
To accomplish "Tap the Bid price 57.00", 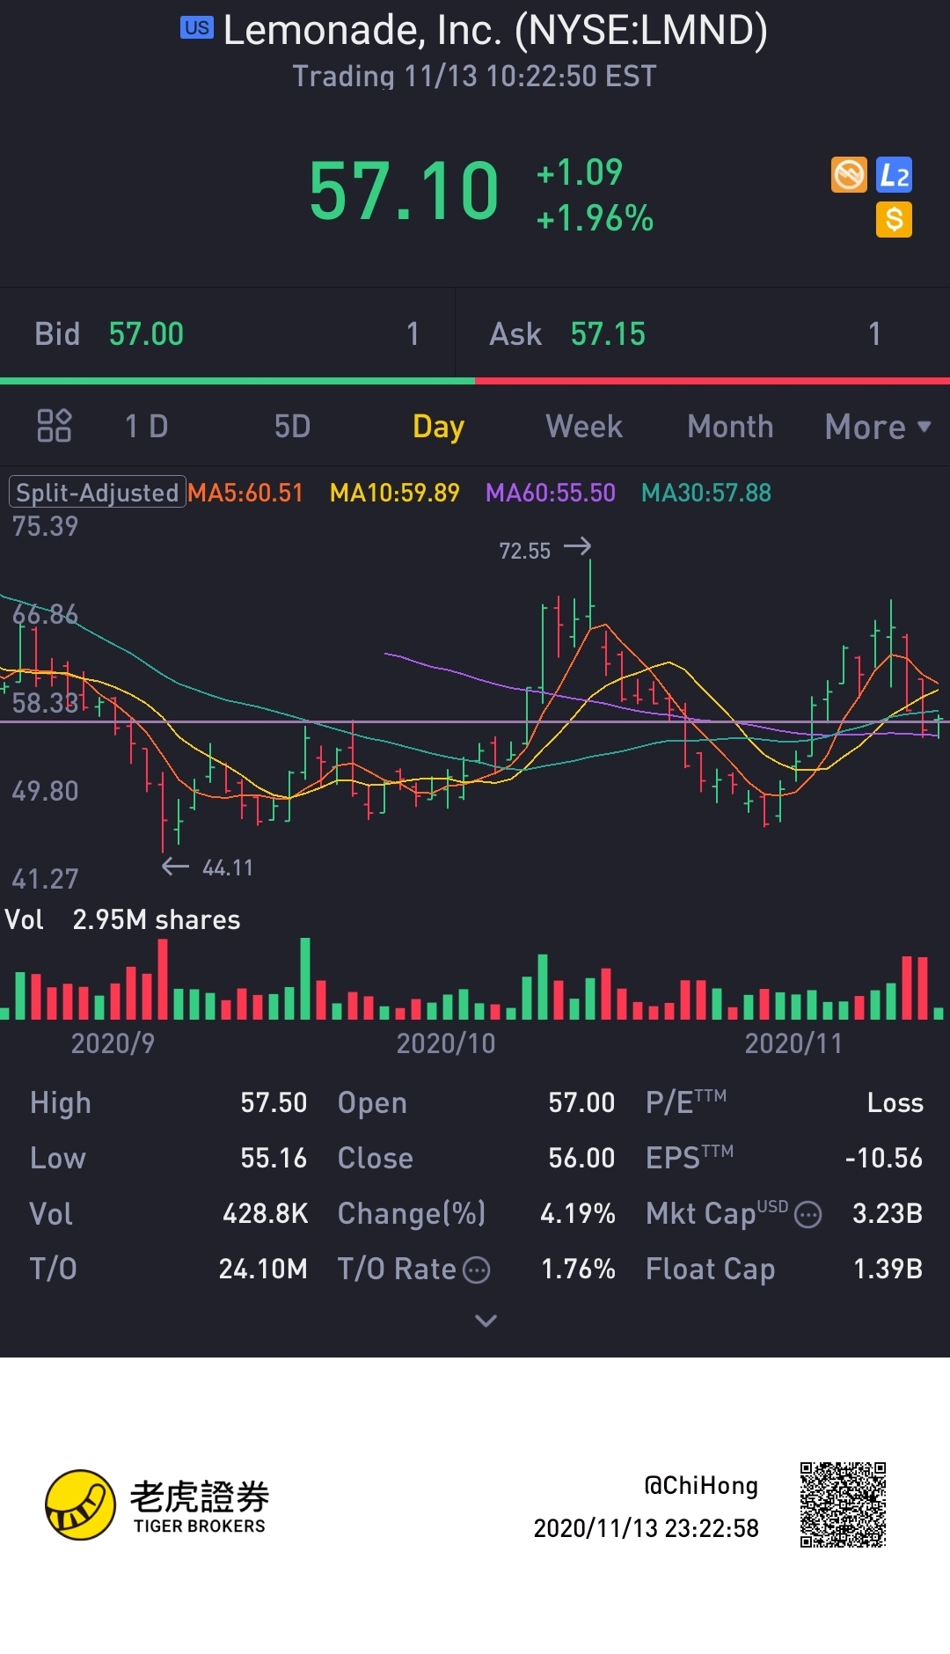I will click(x=146, y=334).
